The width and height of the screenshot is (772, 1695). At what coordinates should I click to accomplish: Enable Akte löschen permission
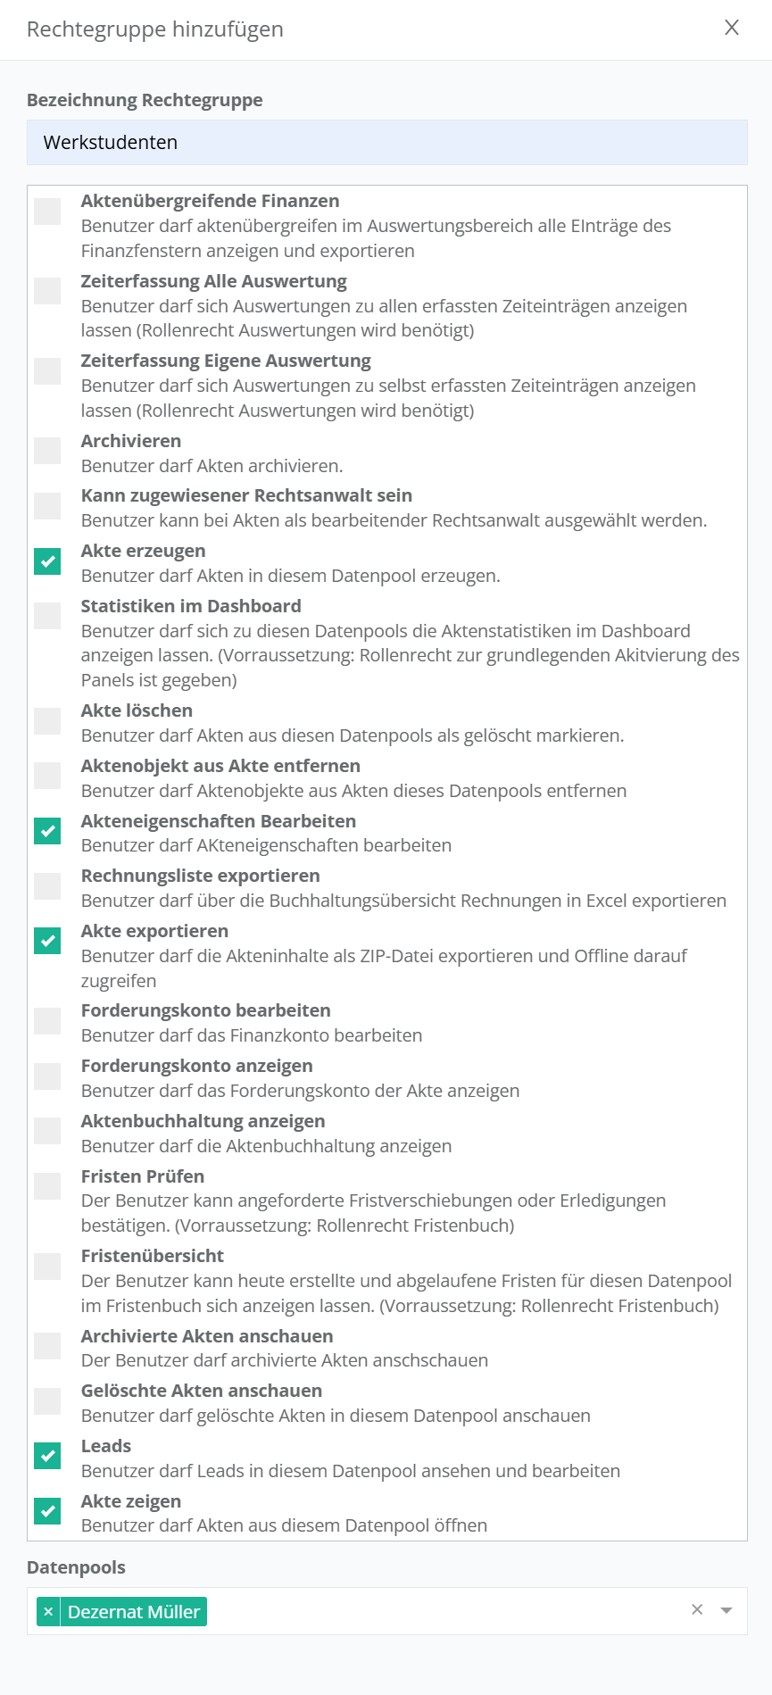pos(47,721)
